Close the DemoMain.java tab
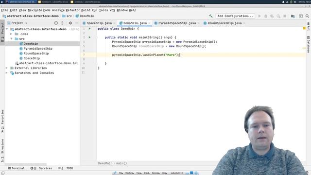This screenshot has height=175, width=311. tap(149, 23)
